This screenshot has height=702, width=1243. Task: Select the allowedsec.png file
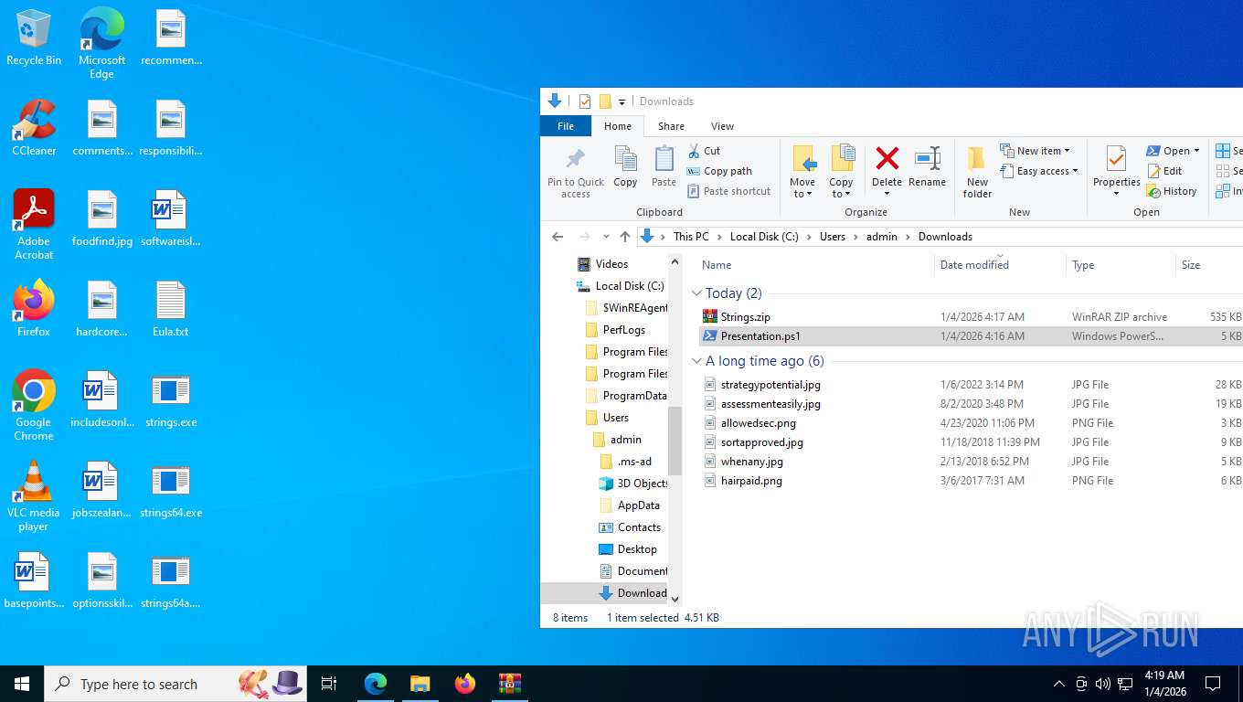point(758,423)
